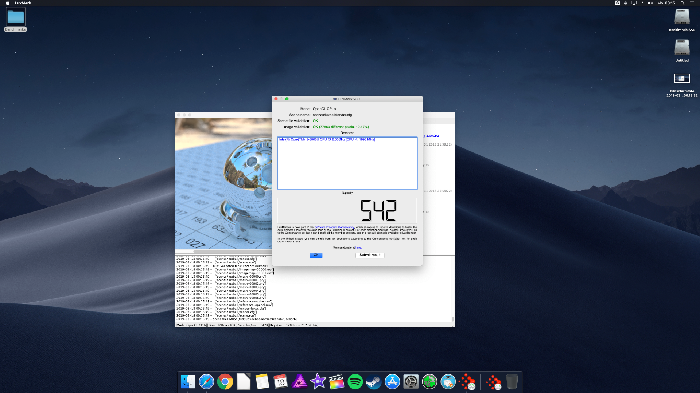
Task: Launch Spotify from the dock
Action: (355, 382)
